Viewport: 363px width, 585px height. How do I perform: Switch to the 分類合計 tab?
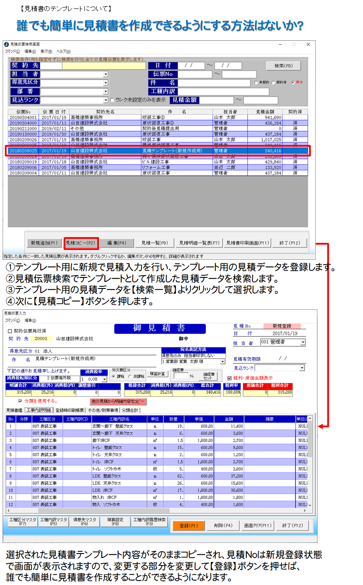(x=130, y=410)
